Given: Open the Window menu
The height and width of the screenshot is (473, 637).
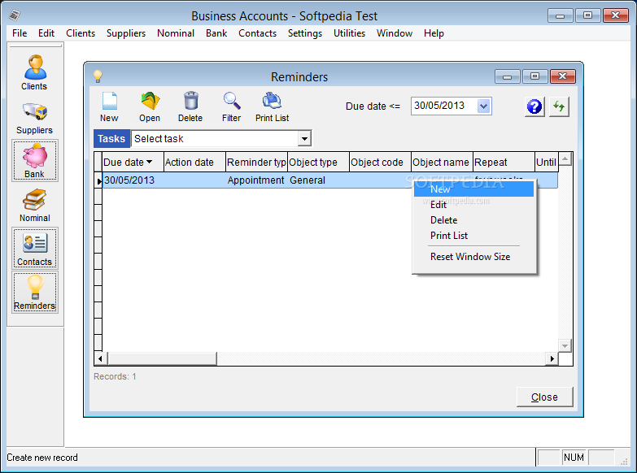Looking at the screenshot, I should tap(395, 33).
